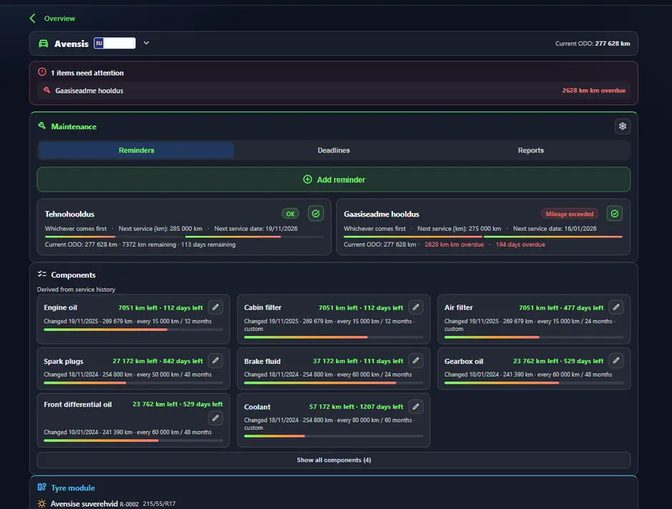This screenshot has height=509, width=672.
Task: Click '7372 km remaining' in Tehnohooldus card
Action: click(149, 244)
